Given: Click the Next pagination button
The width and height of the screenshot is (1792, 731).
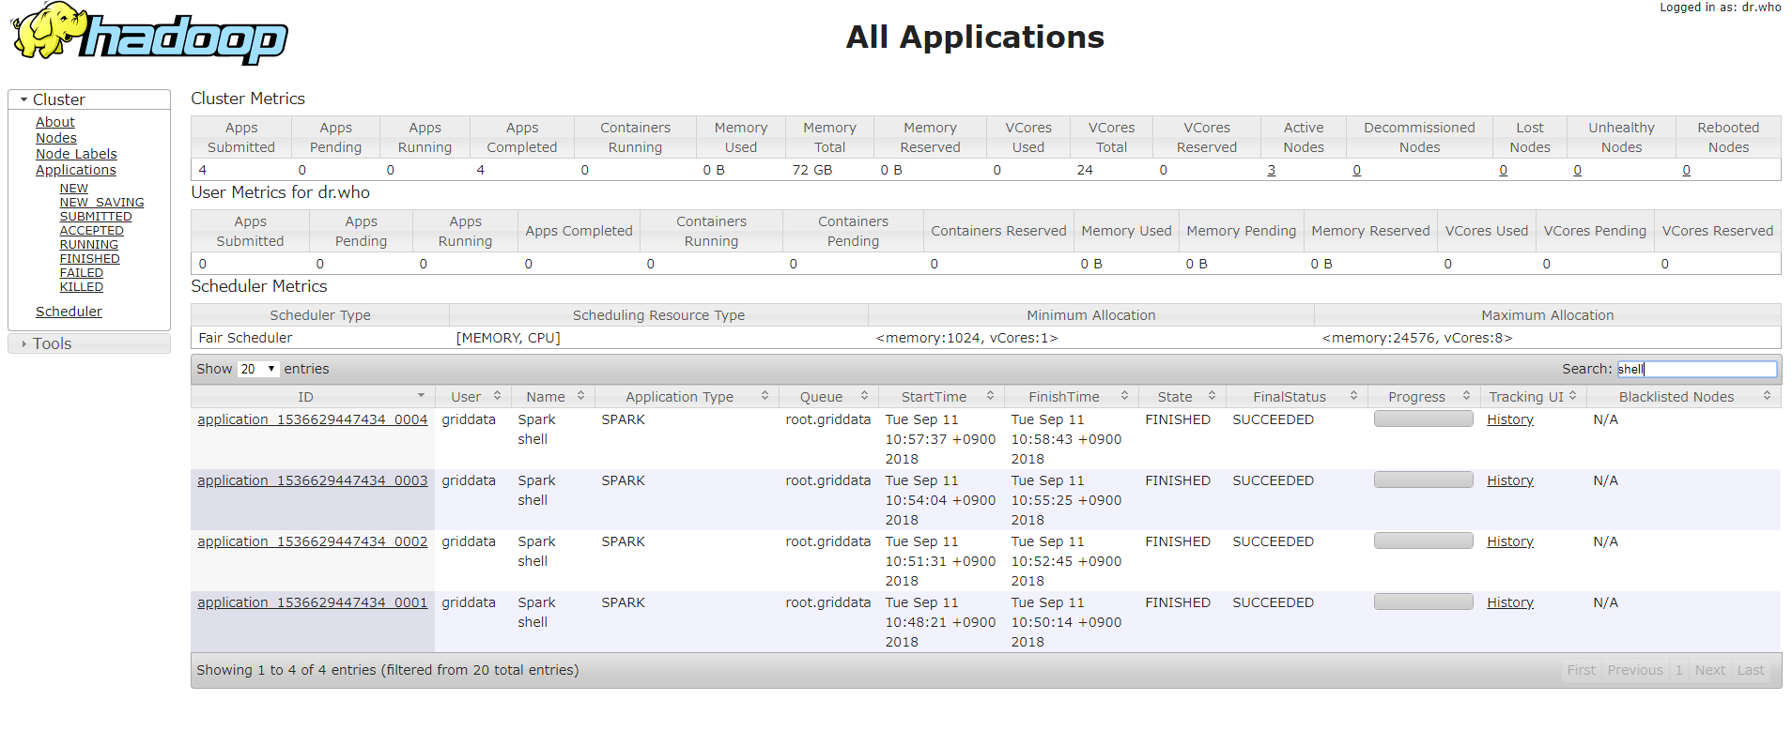Looking at the screenshot, I should (x=1709, y=670).
